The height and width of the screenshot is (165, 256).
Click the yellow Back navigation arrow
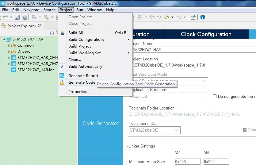click(x=166, y=17)
